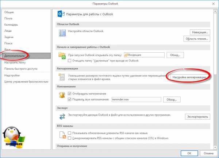Viewport: 219px width, 158px height.
Task: Click the Outlook panes layout icon
Action: point(62,33)
